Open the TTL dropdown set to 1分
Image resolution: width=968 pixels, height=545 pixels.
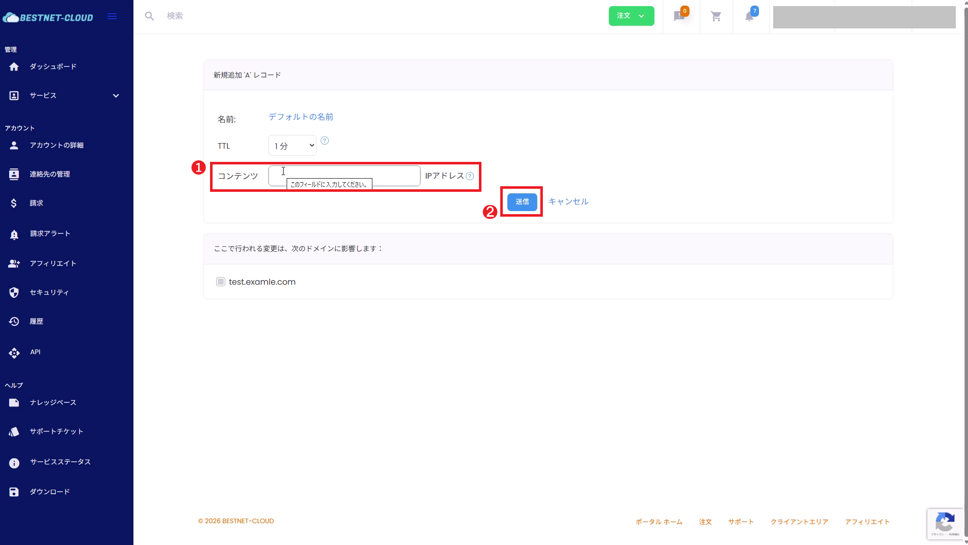[292, 145]
